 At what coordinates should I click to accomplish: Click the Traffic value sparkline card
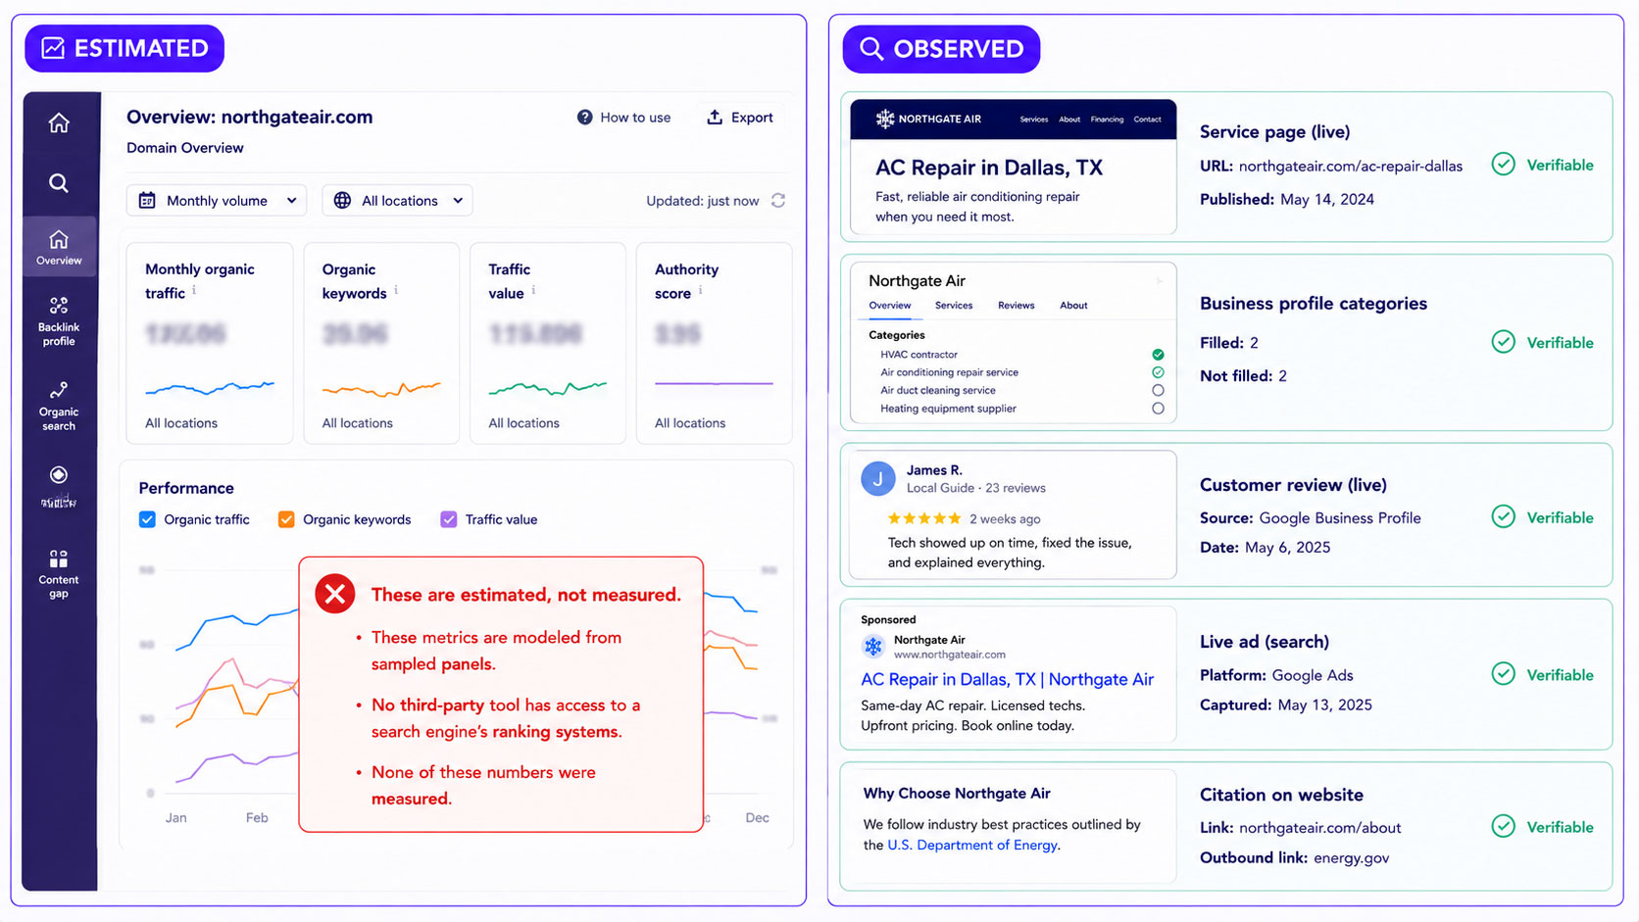(547, 344)
